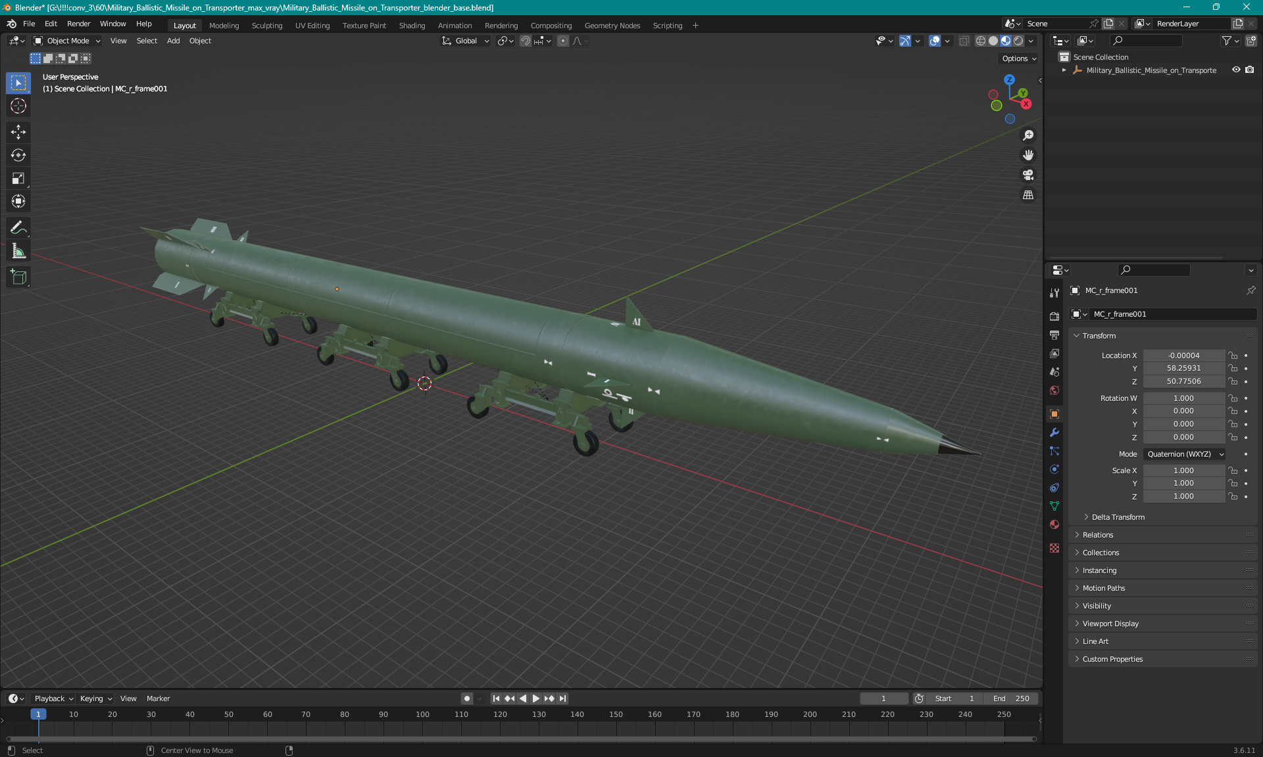Toggle viewport gizmos display

pos(905,41)
